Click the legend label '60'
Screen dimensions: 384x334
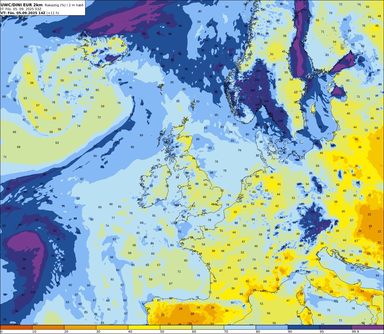pyautogui.click(x=194, y=332)
